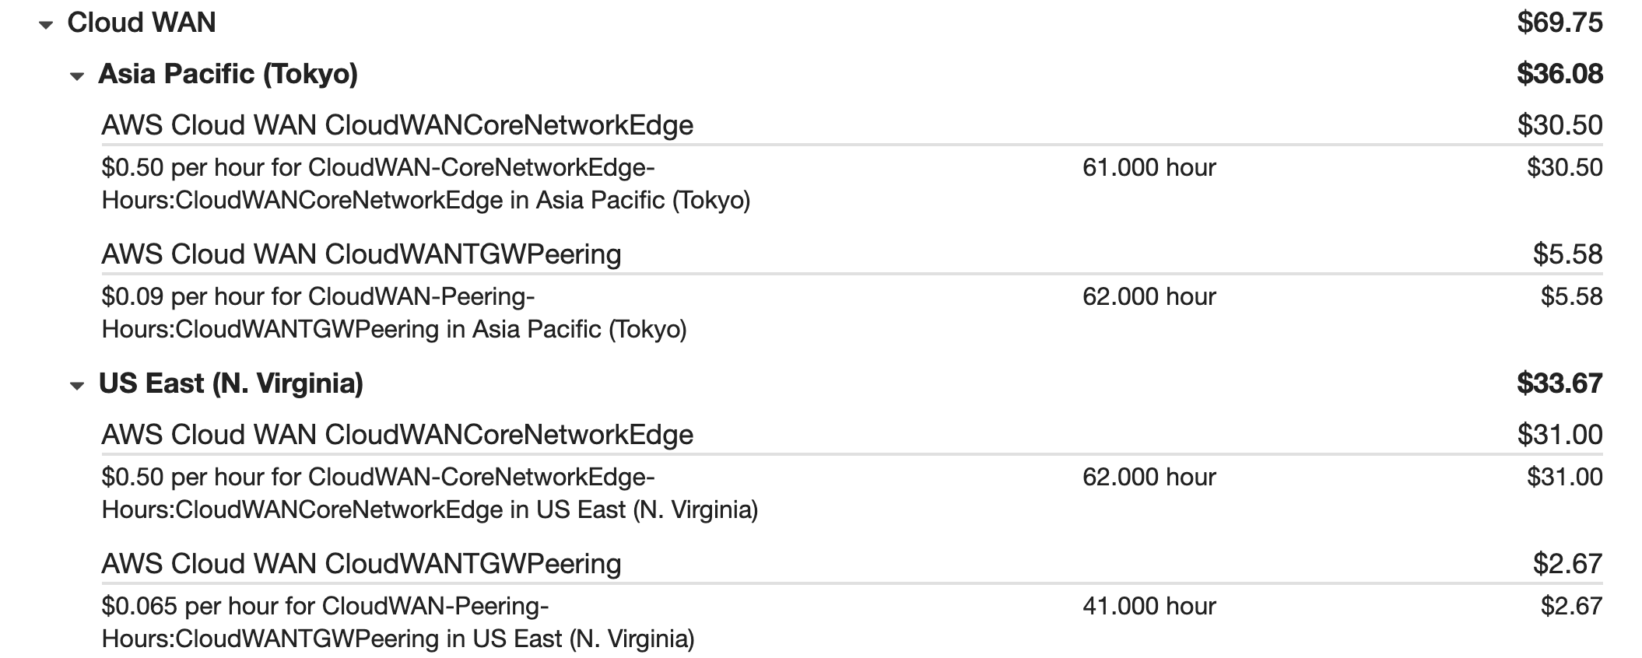Select the US East (N. Virginia) heading
The image size is (1642, 658).
click(231, 383)
